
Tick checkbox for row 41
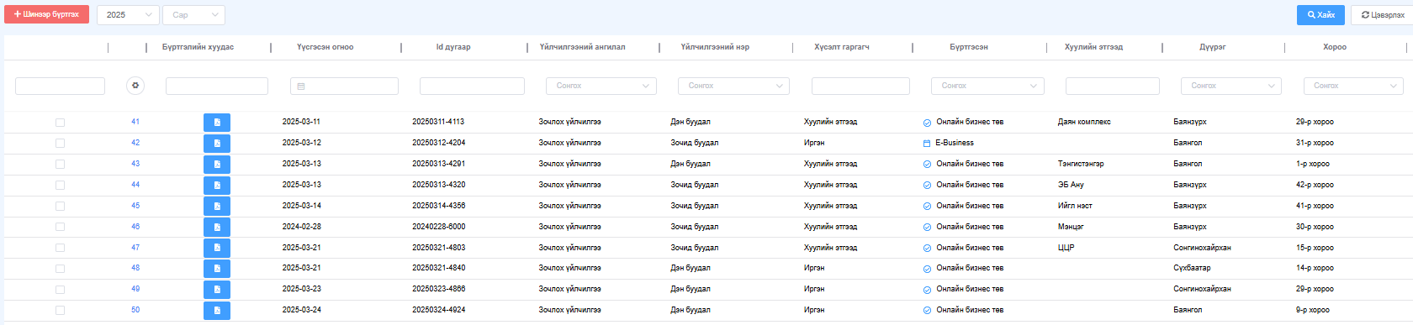(x=60, y=123)
